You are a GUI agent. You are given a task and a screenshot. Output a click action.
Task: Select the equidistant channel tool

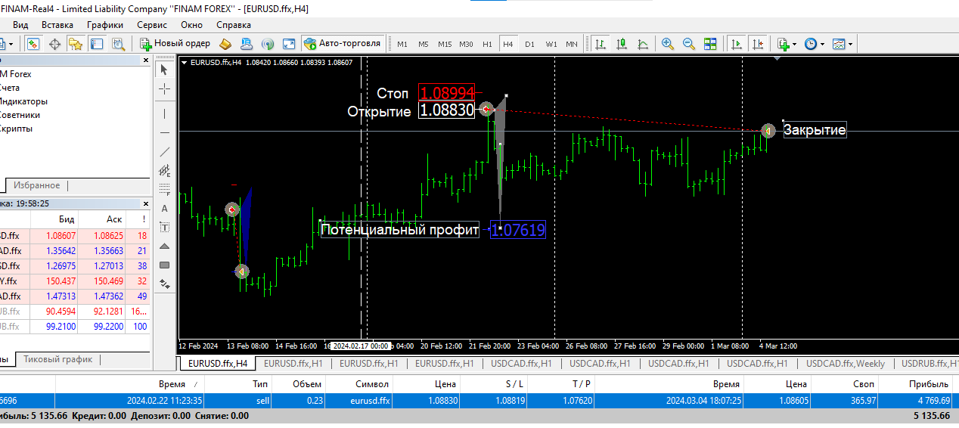164,171
